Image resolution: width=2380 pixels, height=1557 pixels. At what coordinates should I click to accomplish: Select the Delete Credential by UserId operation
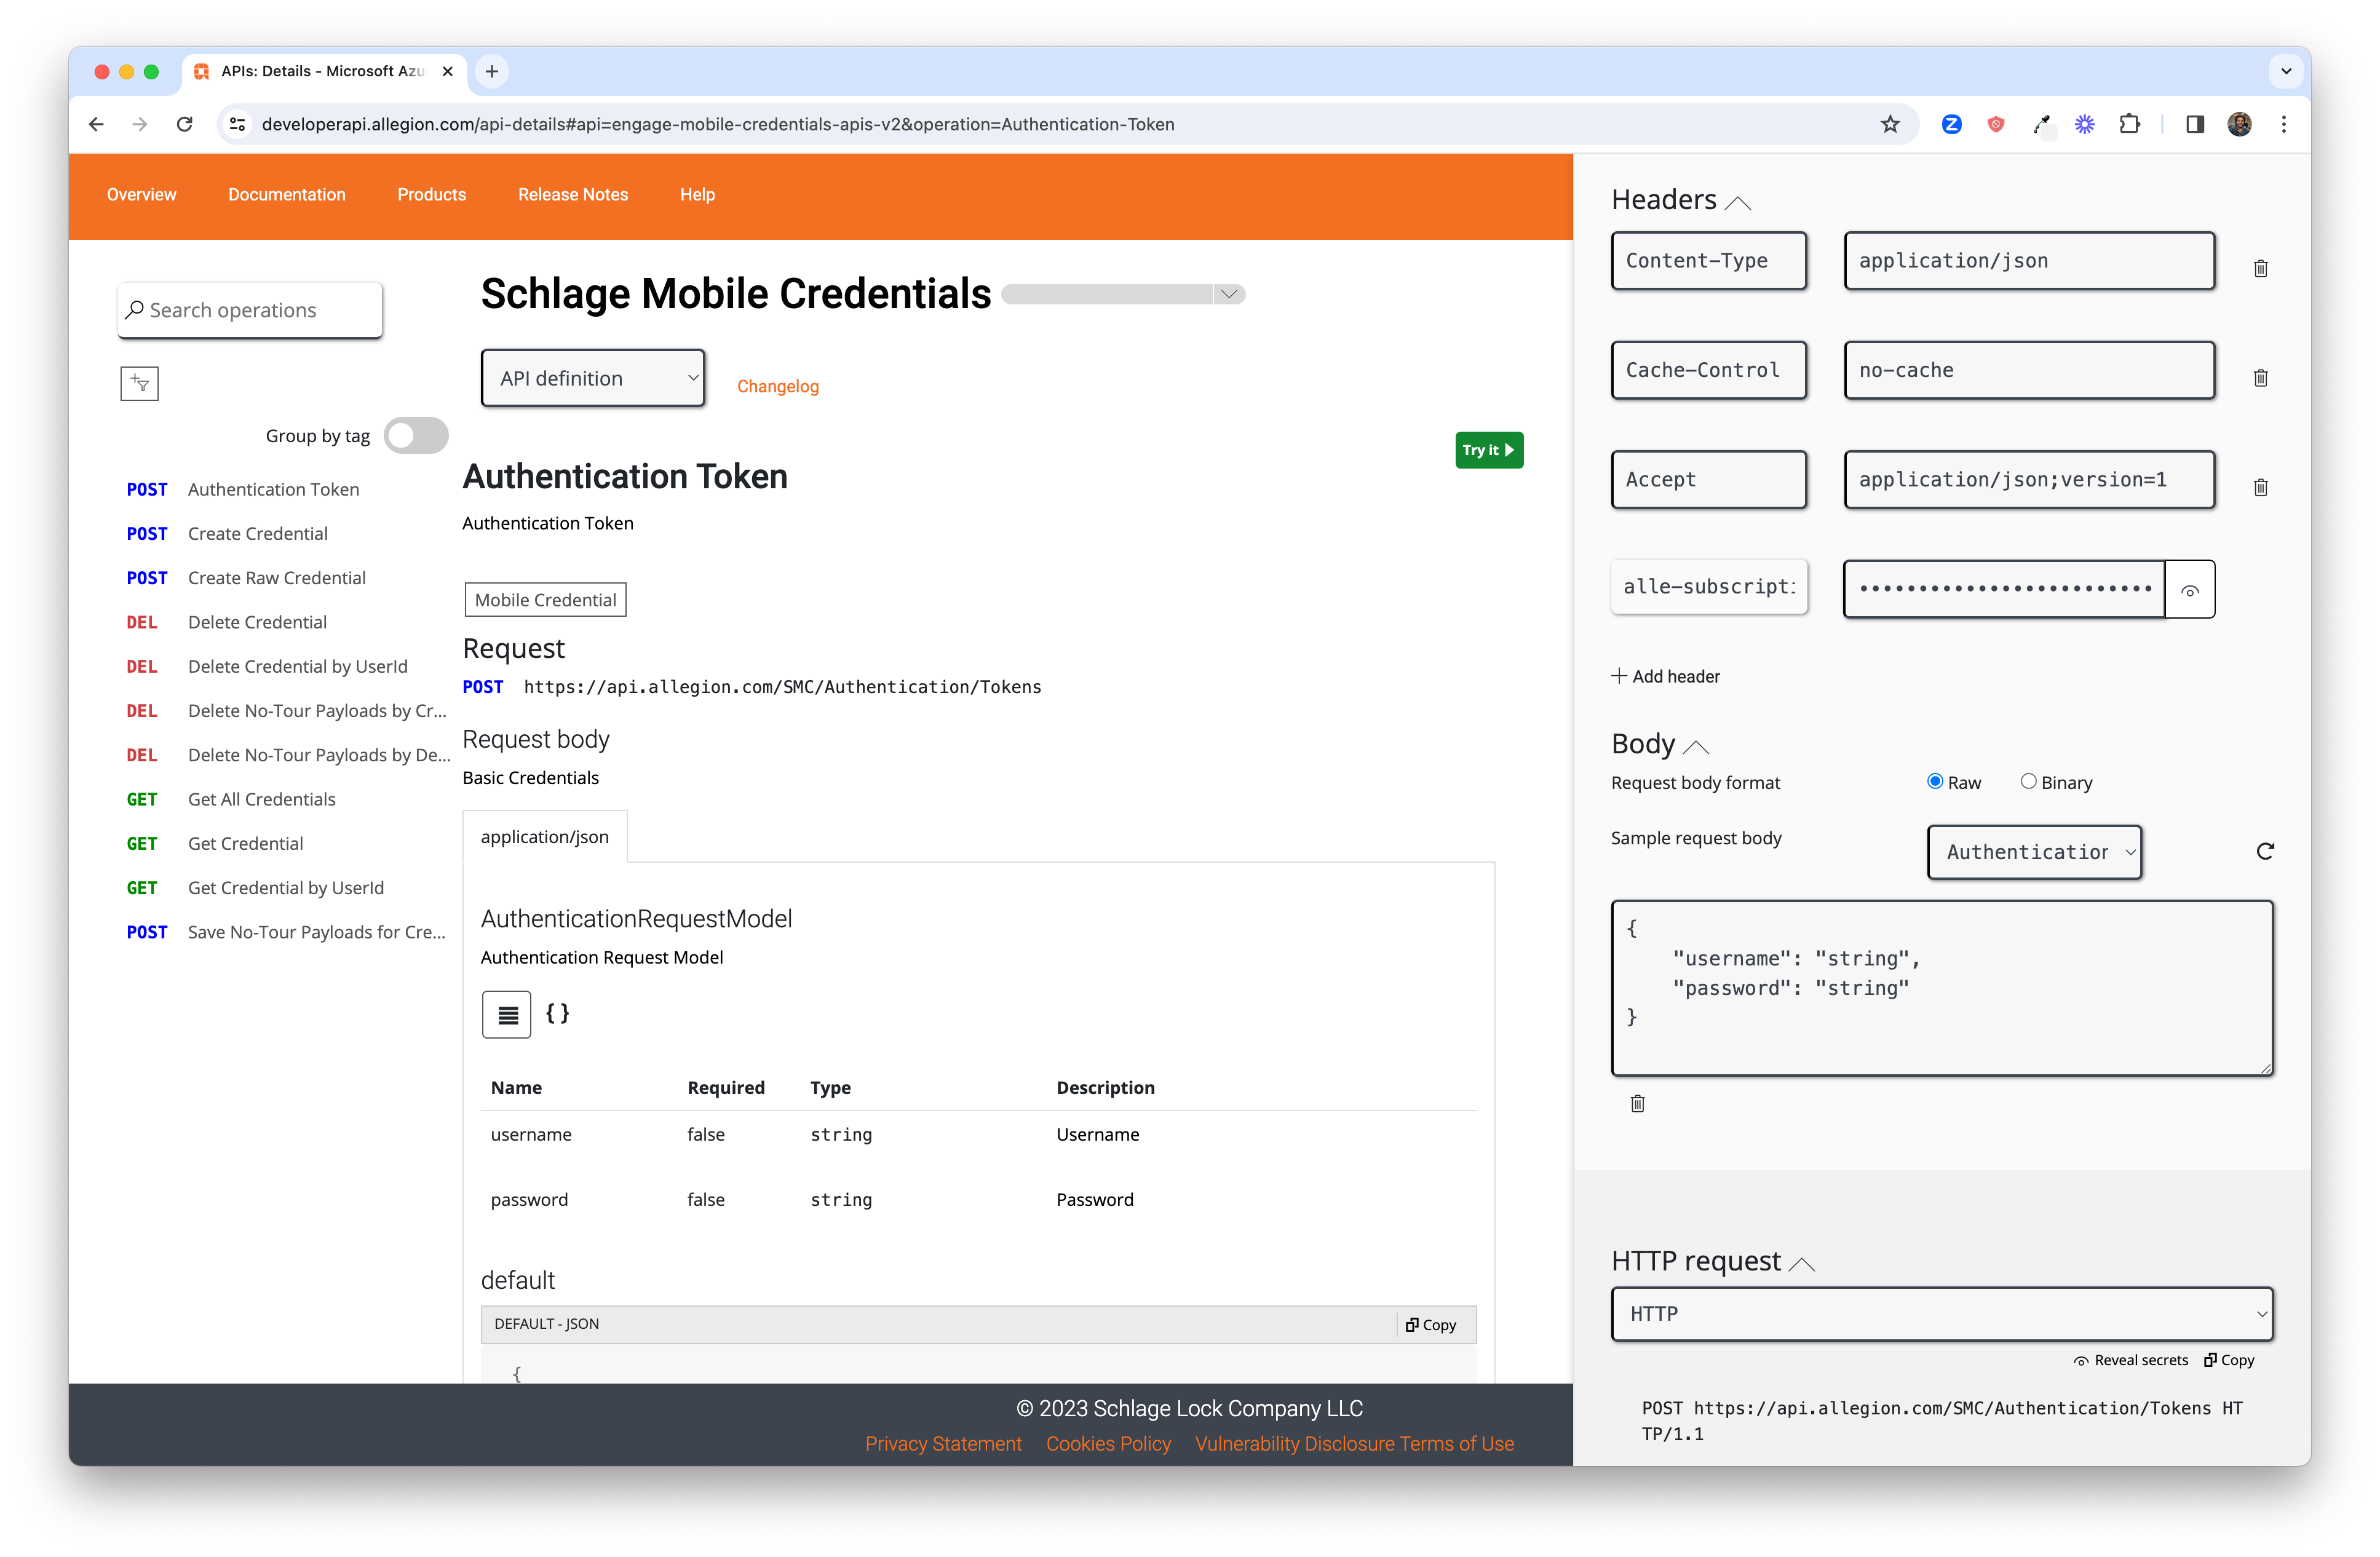[297, 666]
